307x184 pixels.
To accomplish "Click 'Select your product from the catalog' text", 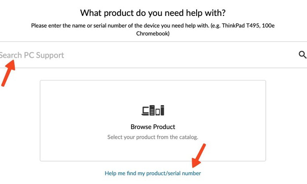I will click(x=153, y=137).
